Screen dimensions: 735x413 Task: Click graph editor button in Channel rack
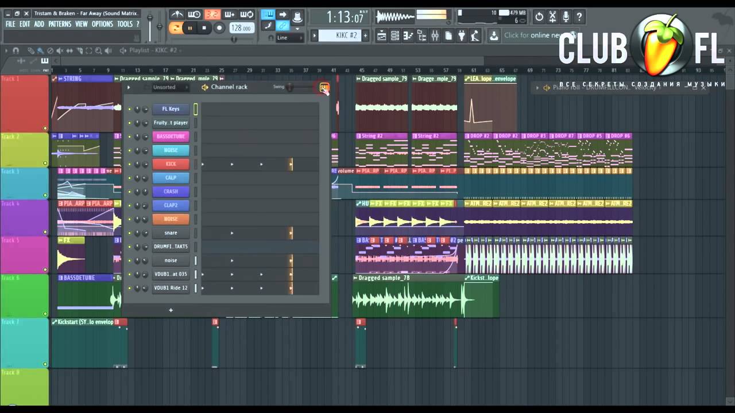coord(324,88)
